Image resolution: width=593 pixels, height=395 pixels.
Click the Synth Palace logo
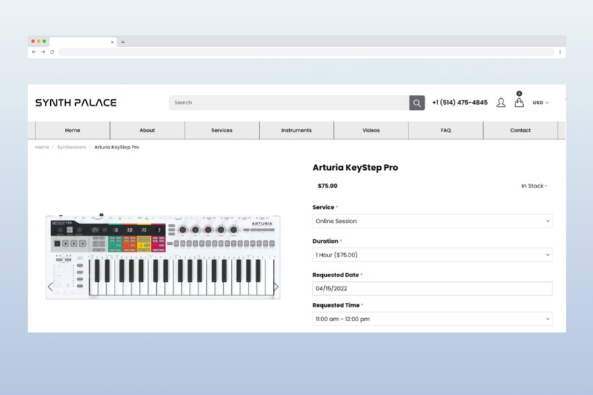76,103
